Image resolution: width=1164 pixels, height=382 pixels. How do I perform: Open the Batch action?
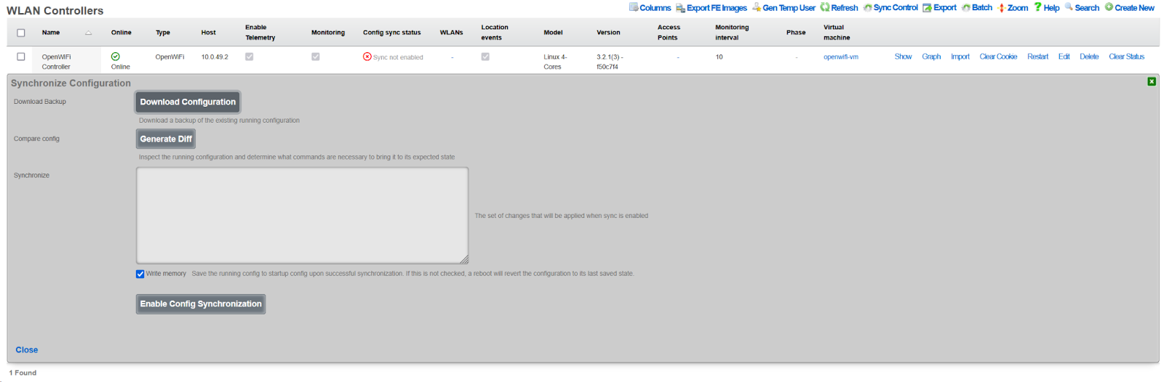point(976,8)
